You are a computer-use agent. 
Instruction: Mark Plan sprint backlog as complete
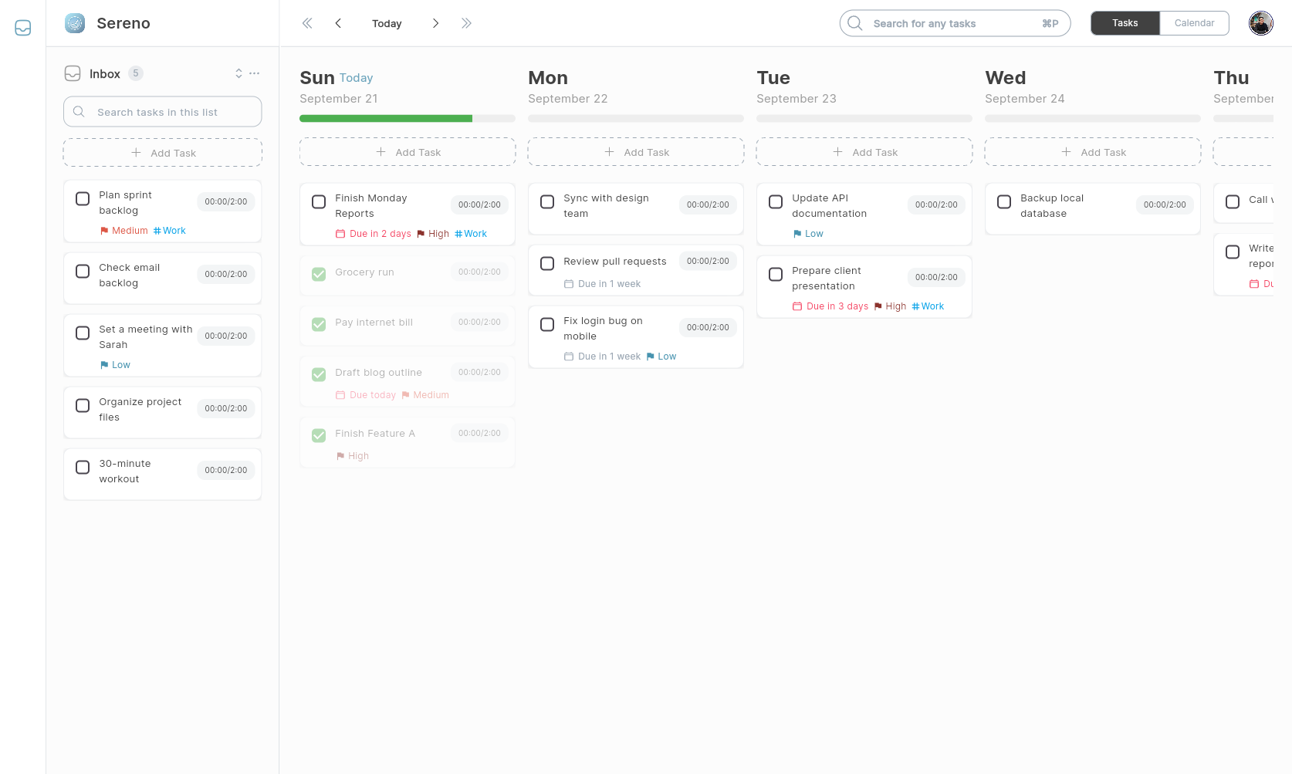[83, 198]
